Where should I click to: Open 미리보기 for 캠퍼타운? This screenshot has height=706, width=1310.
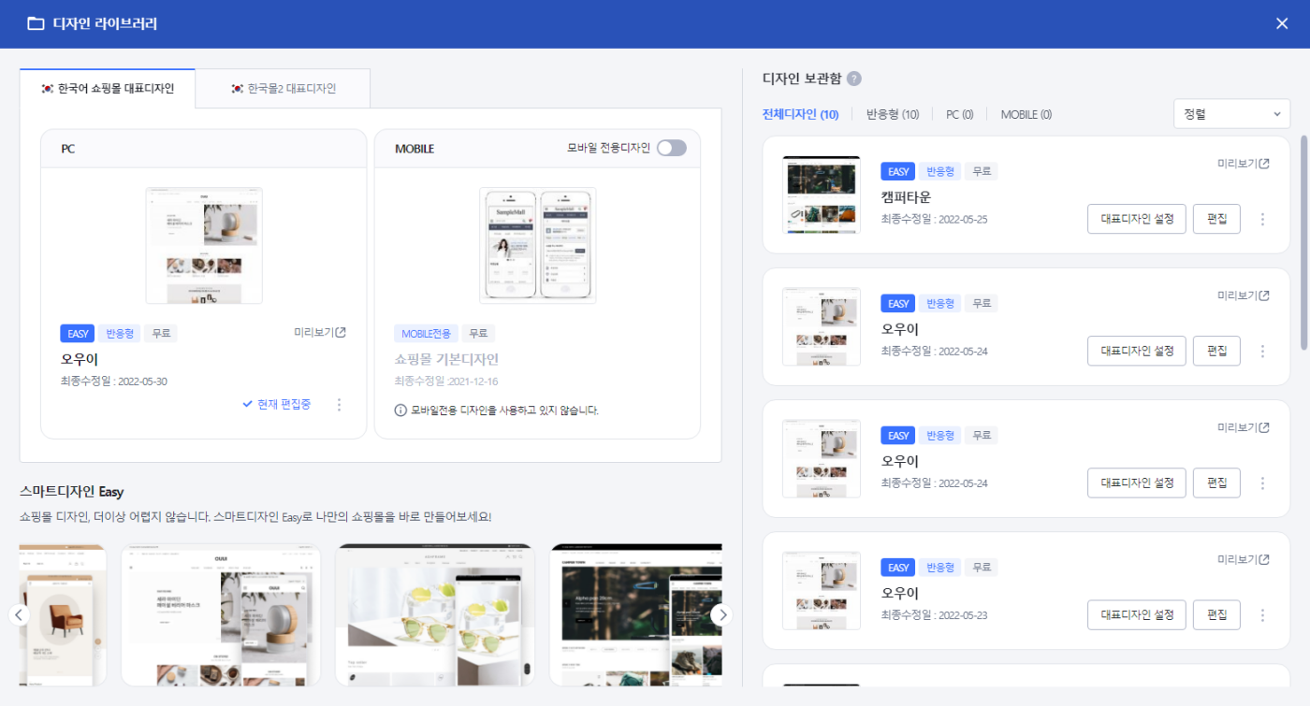(x=1244, y=164)
